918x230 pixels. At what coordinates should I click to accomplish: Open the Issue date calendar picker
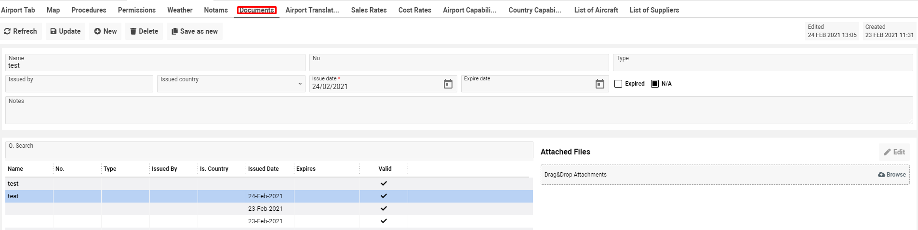point(448,84)
